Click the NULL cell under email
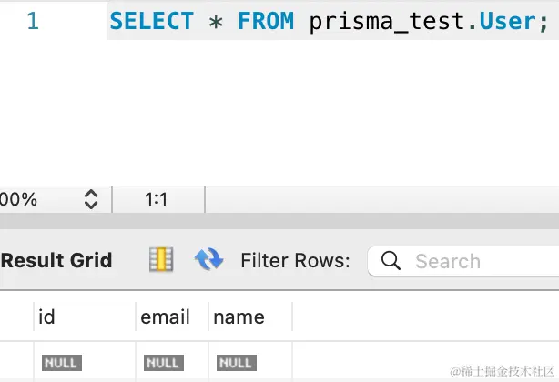The width and height of the screenshot is (559, 382). [x=164, y=363]
